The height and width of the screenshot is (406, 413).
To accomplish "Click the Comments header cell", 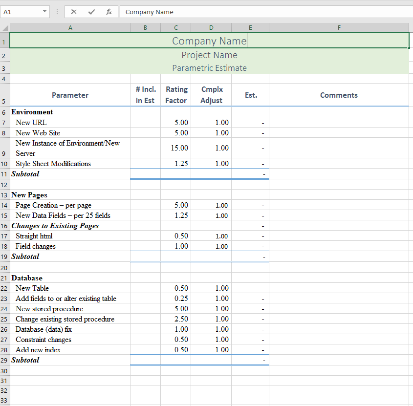I will [x=339, y=95].
